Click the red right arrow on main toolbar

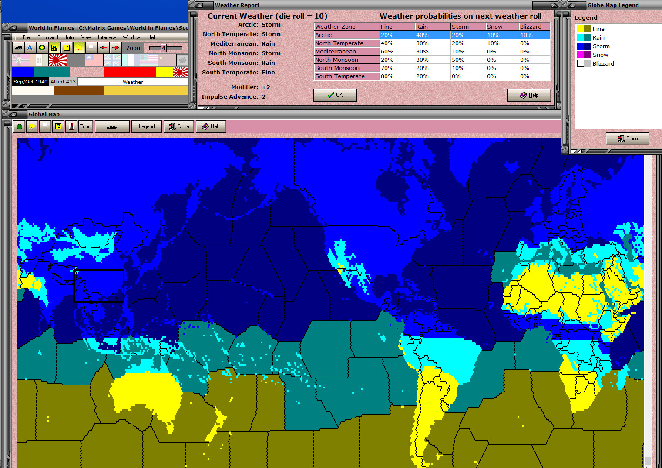click(115, 48)
